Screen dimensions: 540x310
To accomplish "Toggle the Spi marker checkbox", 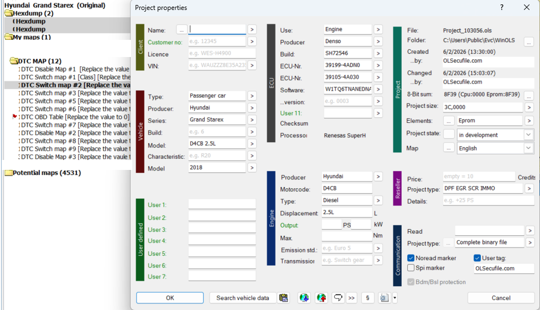I will (411, 267).
